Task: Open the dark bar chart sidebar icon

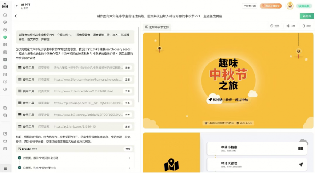Action: [5, 60]
